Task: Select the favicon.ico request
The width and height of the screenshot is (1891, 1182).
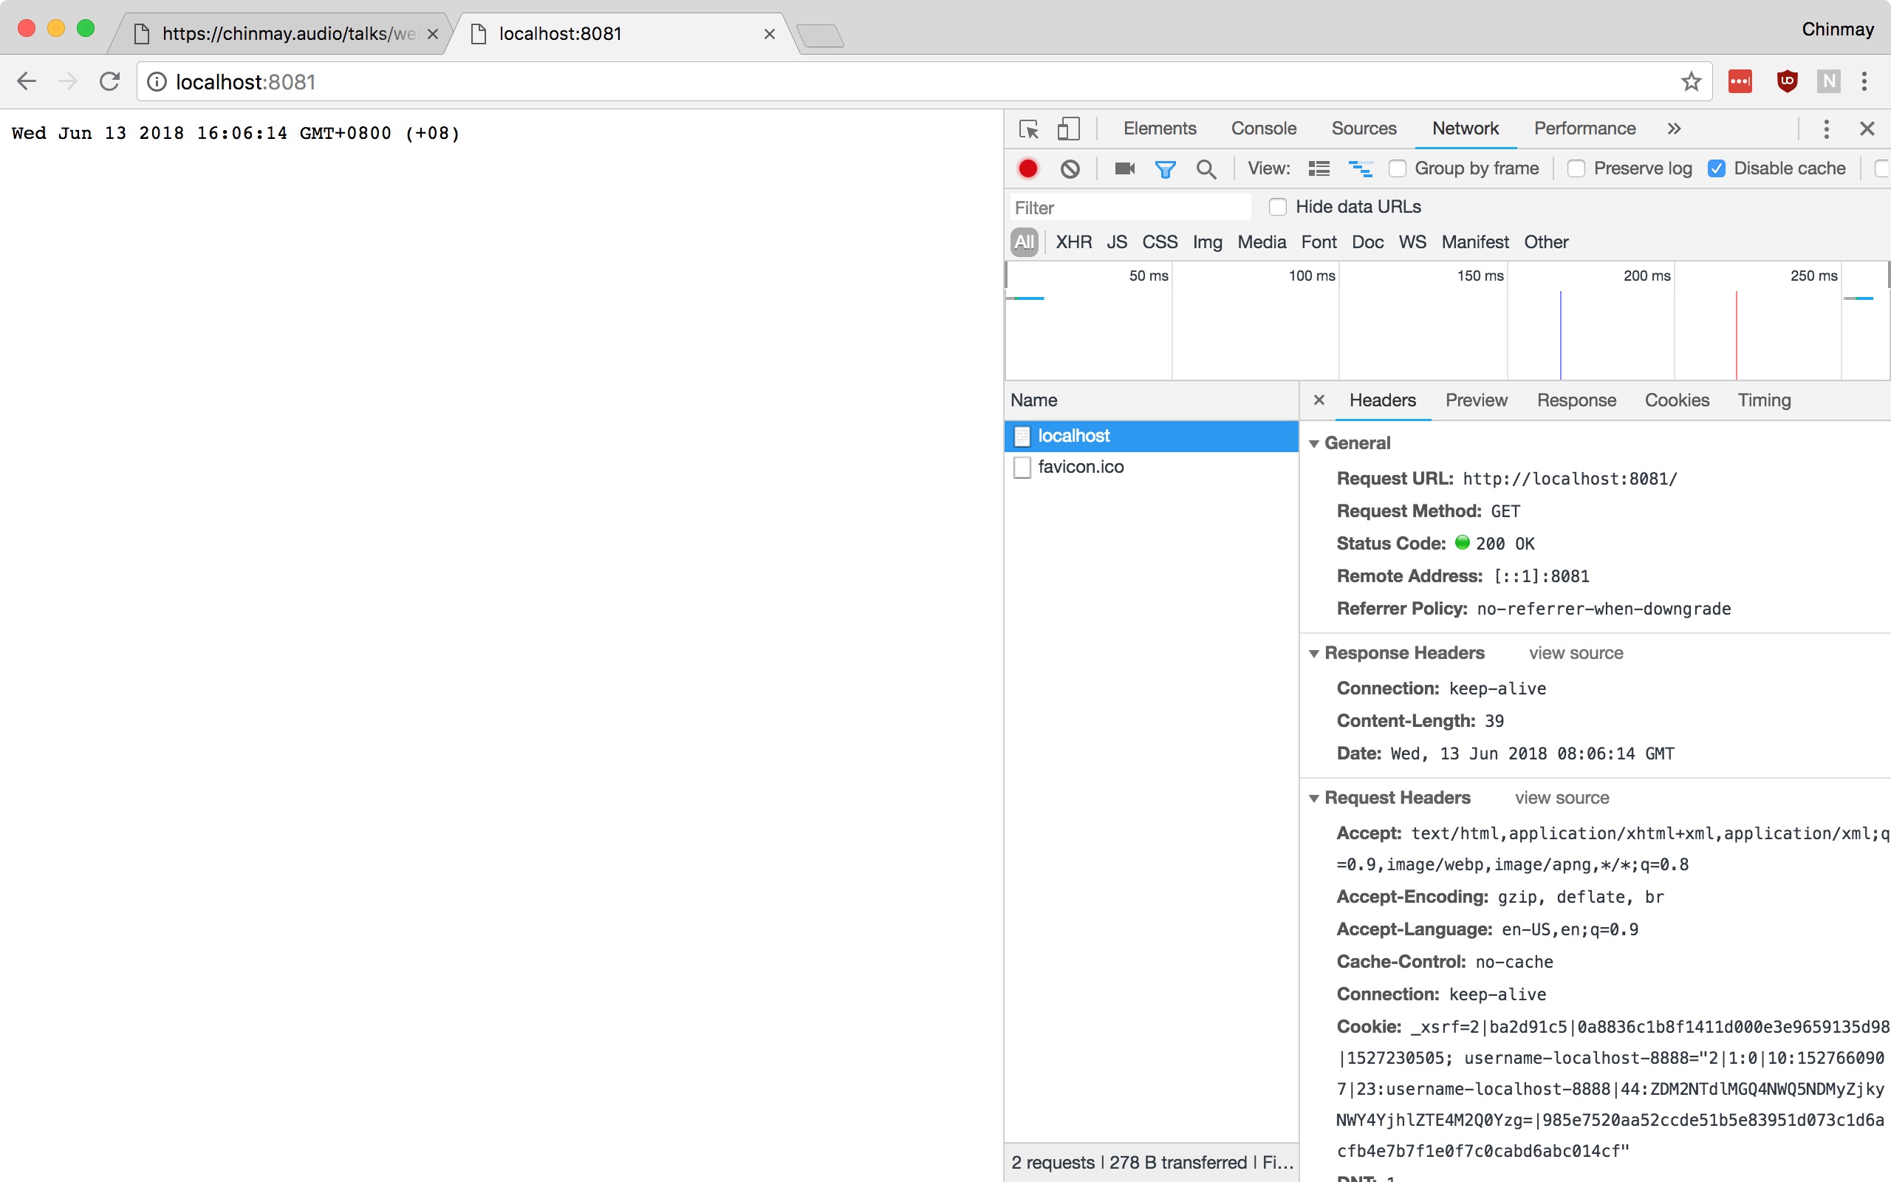Action: 1080,467
